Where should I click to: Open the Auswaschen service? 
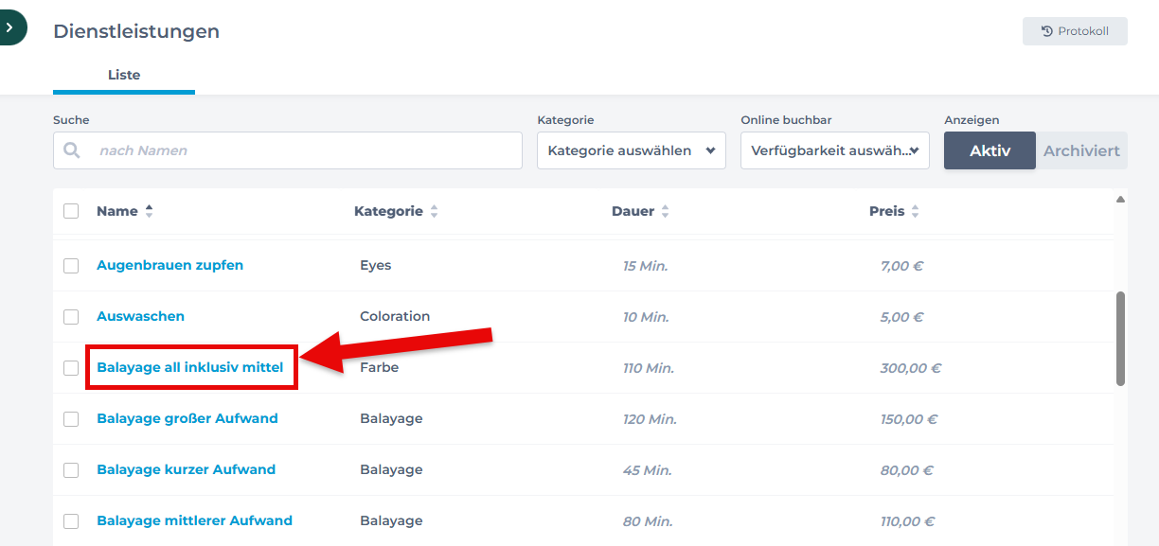[141, 316]
